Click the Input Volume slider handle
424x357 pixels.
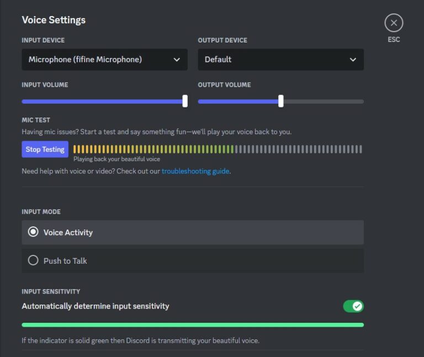coord(185,101)
